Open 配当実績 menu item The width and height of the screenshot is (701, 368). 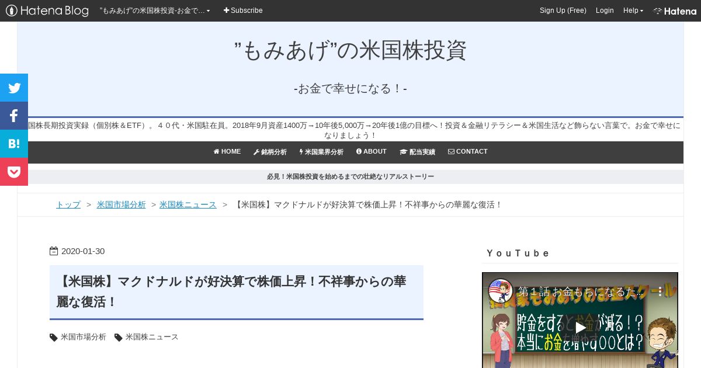417,152
